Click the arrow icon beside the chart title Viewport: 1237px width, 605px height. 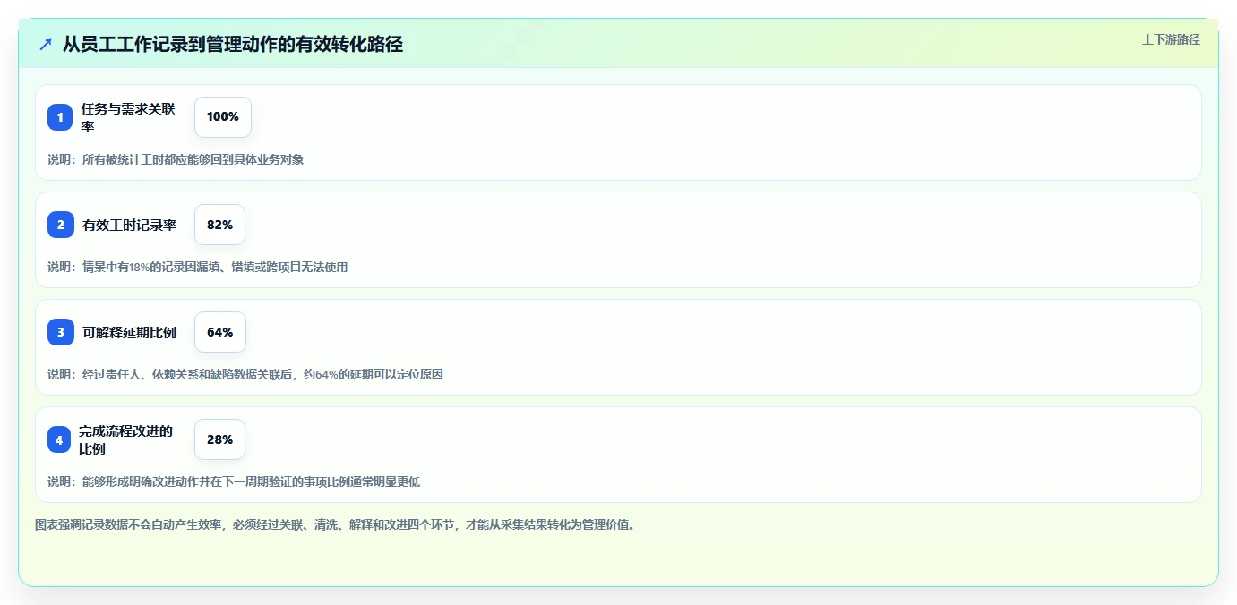(x=46, y=45)
